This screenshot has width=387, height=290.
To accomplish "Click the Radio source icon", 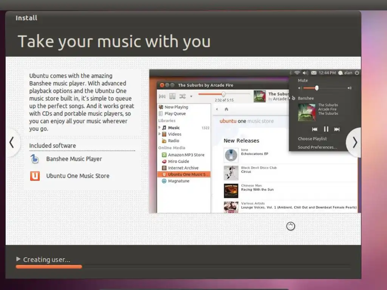I will (164, 141).
